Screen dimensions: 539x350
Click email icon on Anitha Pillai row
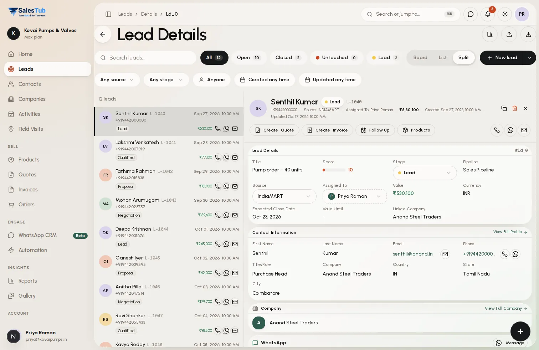[235, 302]
